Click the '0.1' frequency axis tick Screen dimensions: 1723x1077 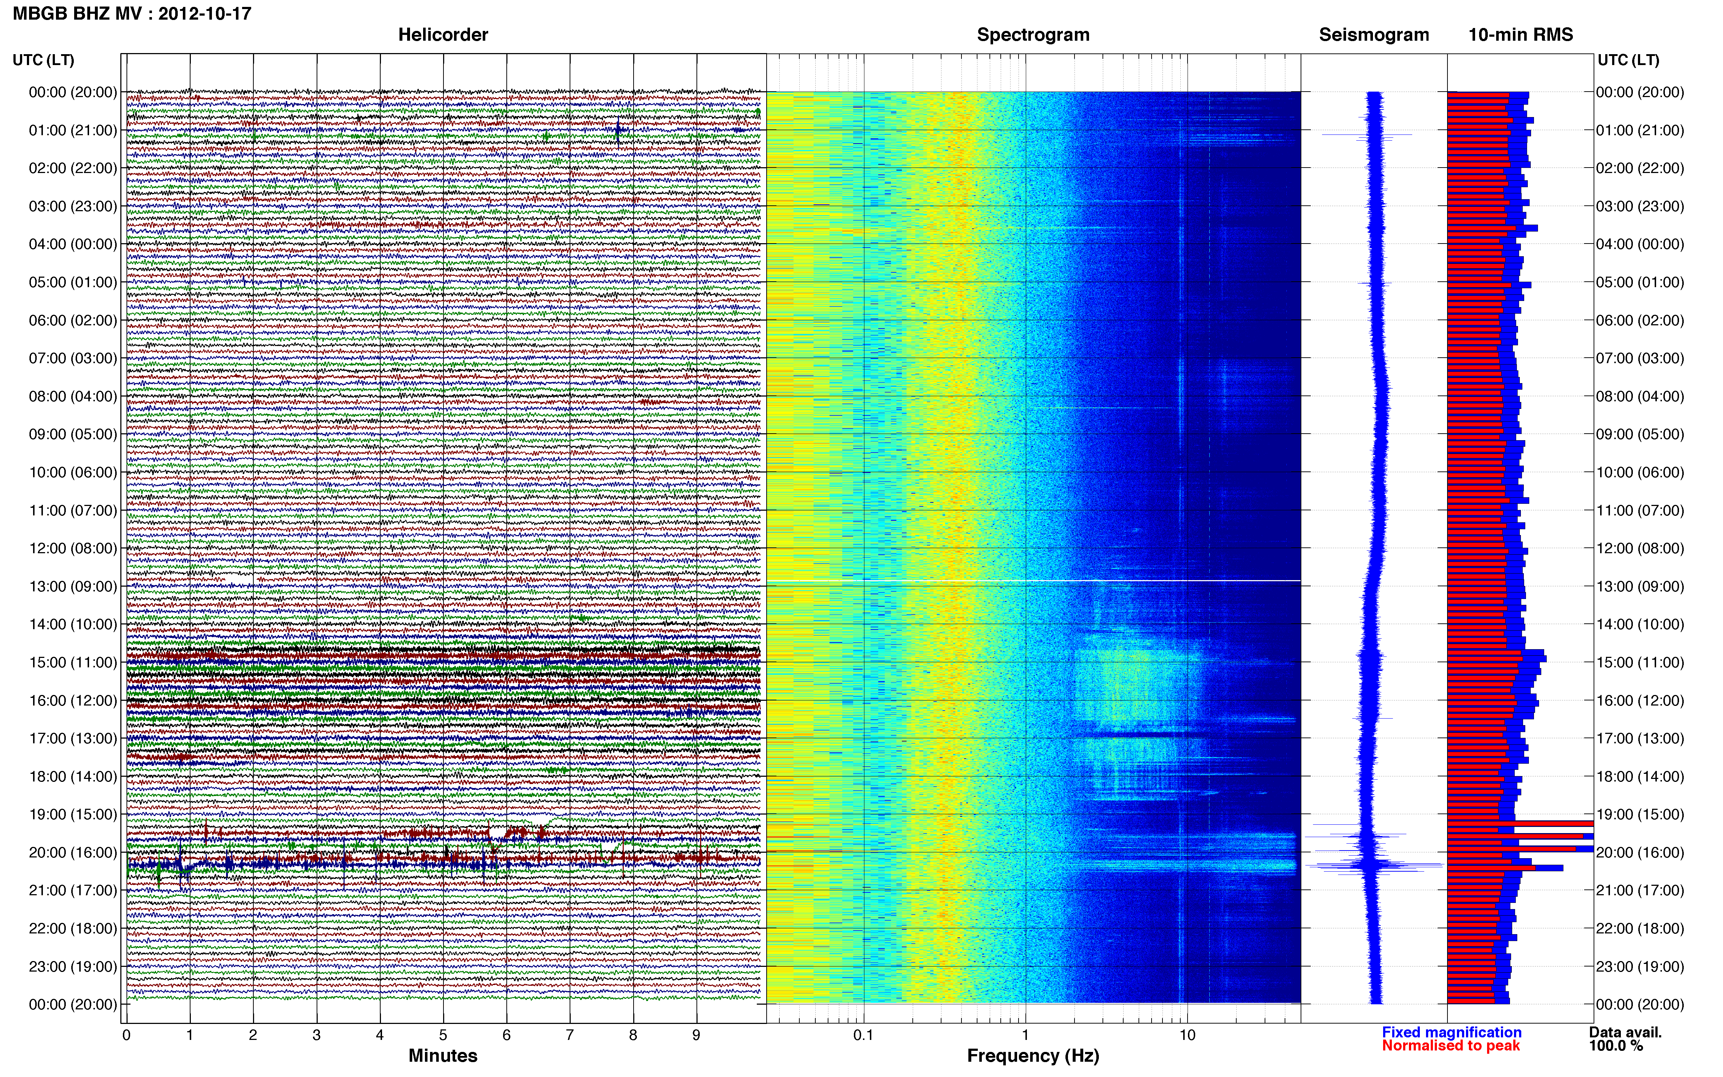[x=863, y=1036]
